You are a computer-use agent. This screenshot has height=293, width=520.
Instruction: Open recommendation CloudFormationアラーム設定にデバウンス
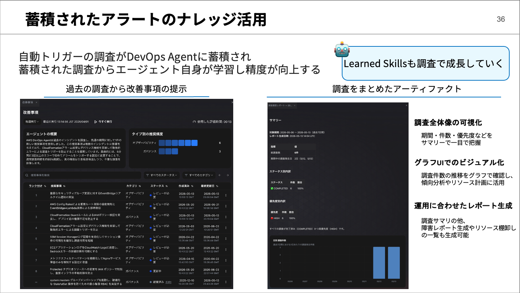[85, 228]
